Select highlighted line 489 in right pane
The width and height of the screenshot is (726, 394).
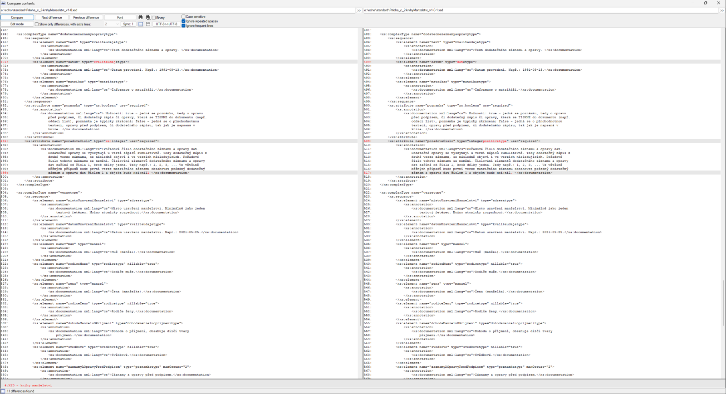click(542, 62)
